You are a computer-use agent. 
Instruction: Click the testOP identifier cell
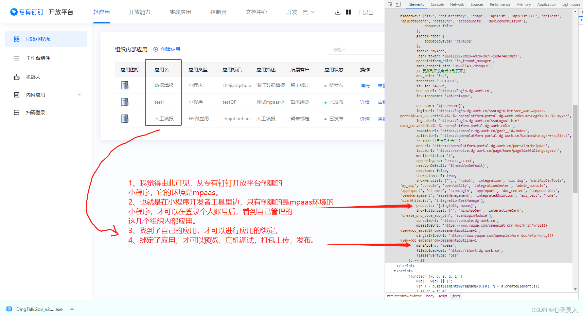(x=229, y=102)
